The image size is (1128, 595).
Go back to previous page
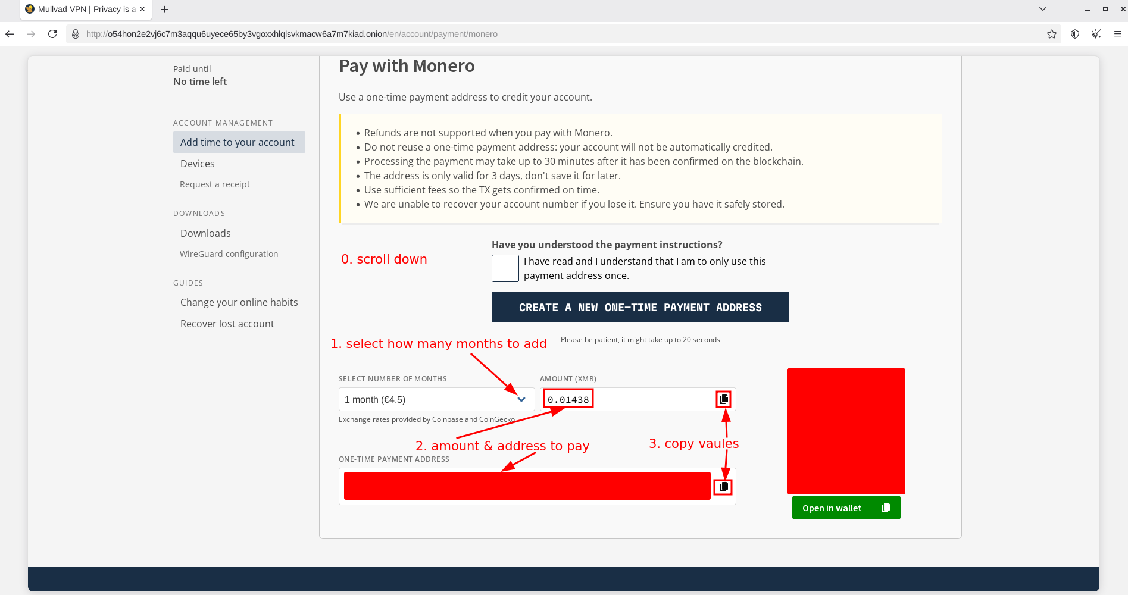click(x=10, y=34)
